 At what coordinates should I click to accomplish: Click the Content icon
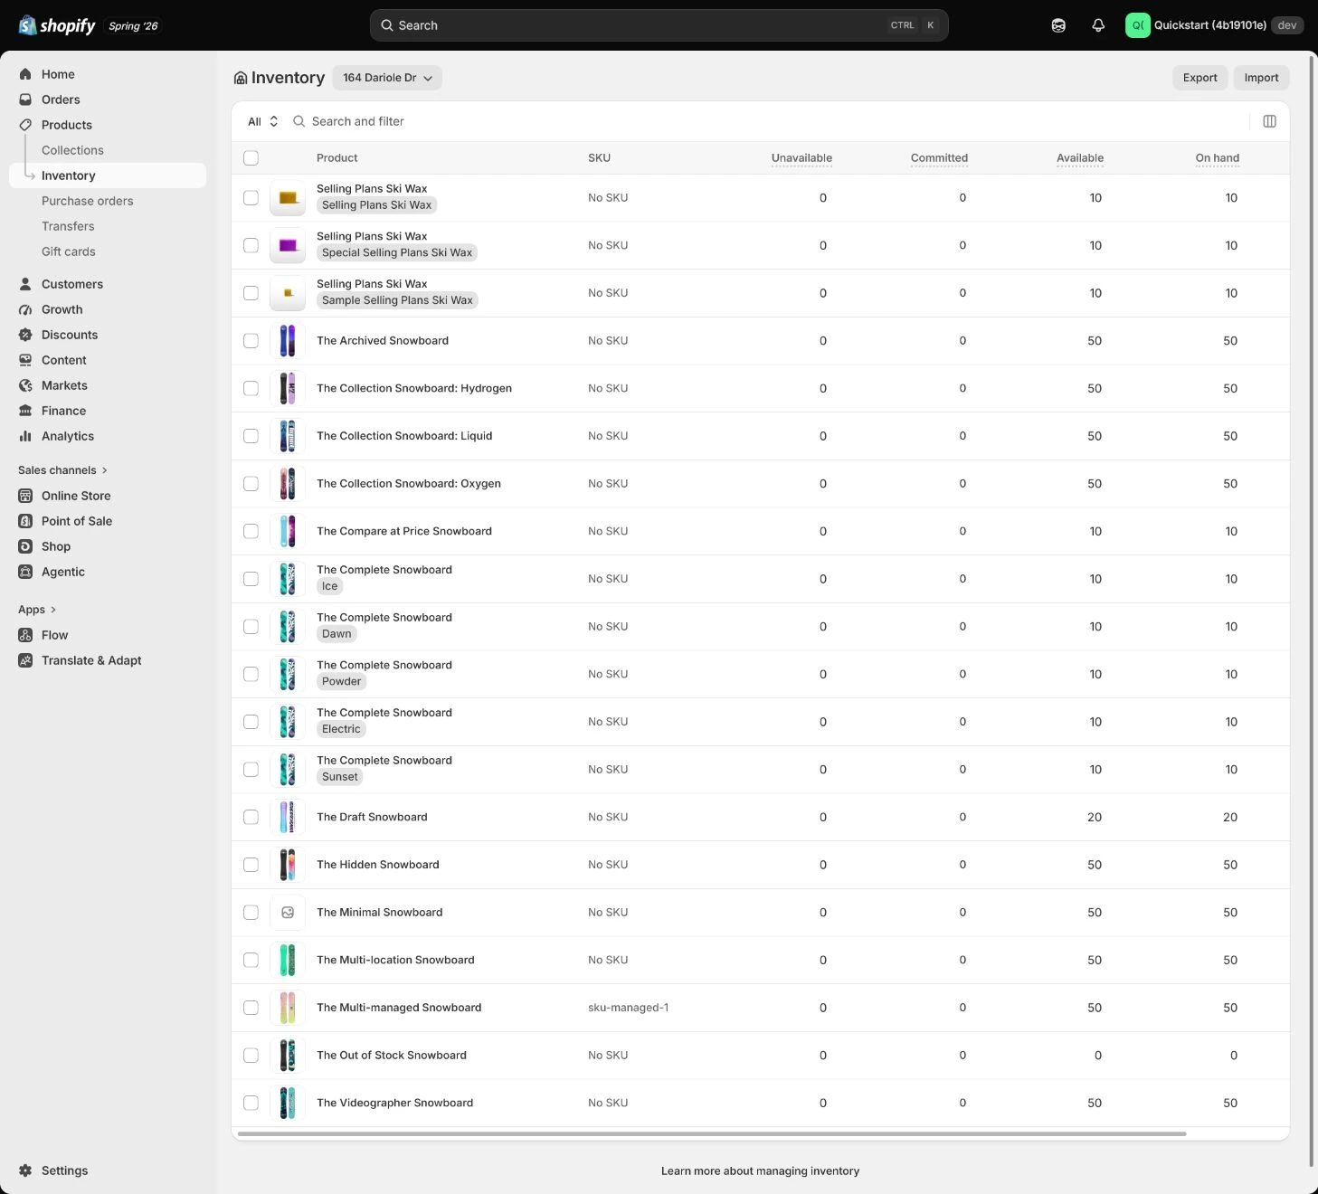25,360
